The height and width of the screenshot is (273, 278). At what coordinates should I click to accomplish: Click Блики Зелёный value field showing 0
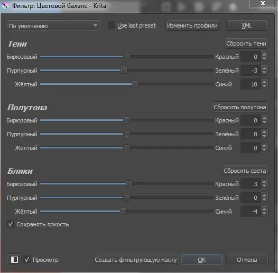pos(251,198)
